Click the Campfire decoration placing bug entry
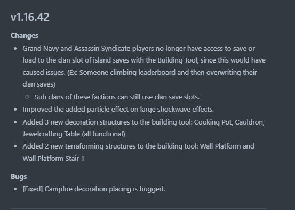The height and width of the screenshot is (210, 295). click(94, 189)
